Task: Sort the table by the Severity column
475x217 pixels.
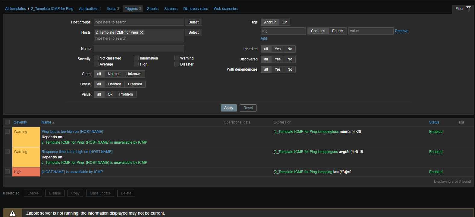Action: (x=20, y=122)
